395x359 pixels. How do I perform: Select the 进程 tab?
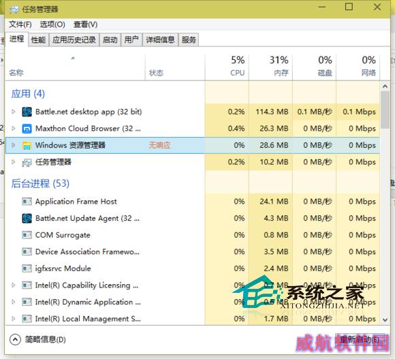[x=16, y=39]
